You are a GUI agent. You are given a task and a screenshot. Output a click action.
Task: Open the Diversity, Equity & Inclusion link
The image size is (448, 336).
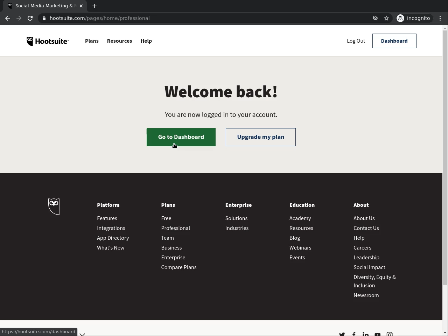coord(374,281)
